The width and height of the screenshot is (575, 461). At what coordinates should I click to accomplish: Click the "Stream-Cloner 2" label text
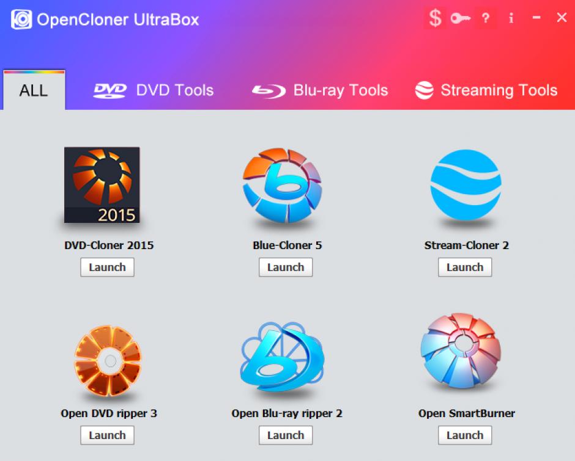(x=467, y=245)
